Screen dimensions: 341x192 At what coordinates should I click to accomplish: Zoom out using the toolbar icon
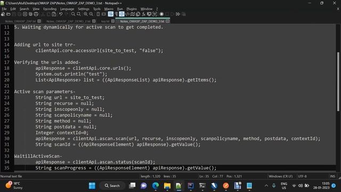91,14
